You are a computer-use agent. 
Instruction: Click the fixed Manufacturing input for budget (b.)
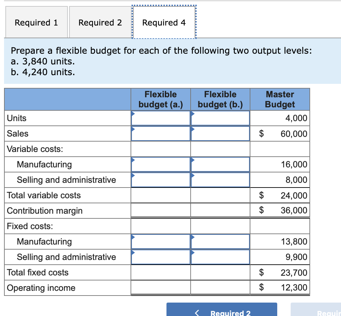click(x=220, y=241)
